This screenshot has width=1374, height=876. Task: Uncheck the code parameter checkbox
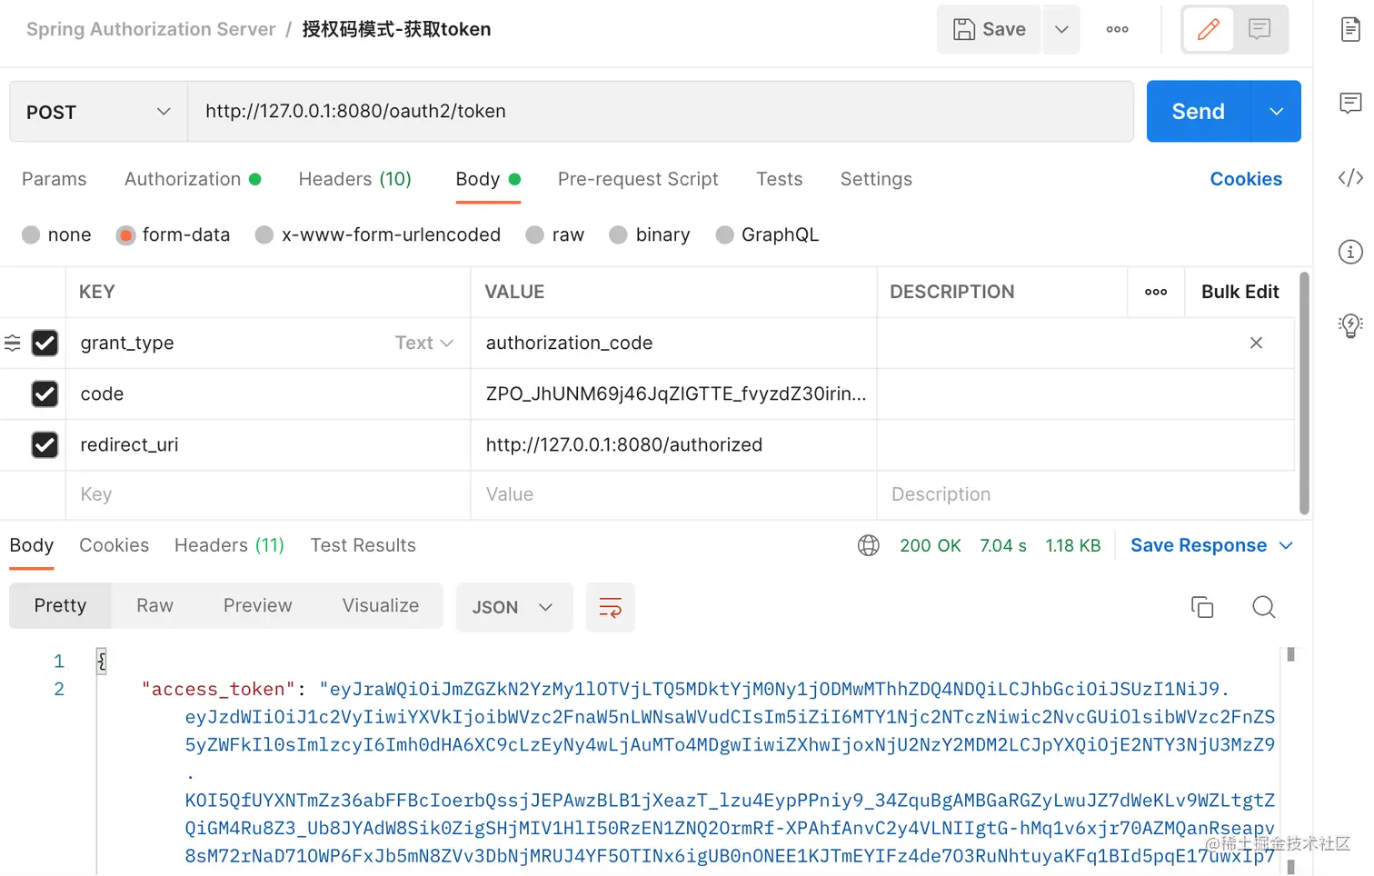[x=45, y=393]
